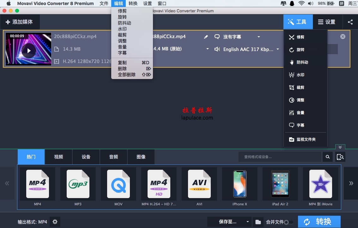Click the share icon in top toolbar
This screenshot has width=358, height=228.
coord(350,22)
